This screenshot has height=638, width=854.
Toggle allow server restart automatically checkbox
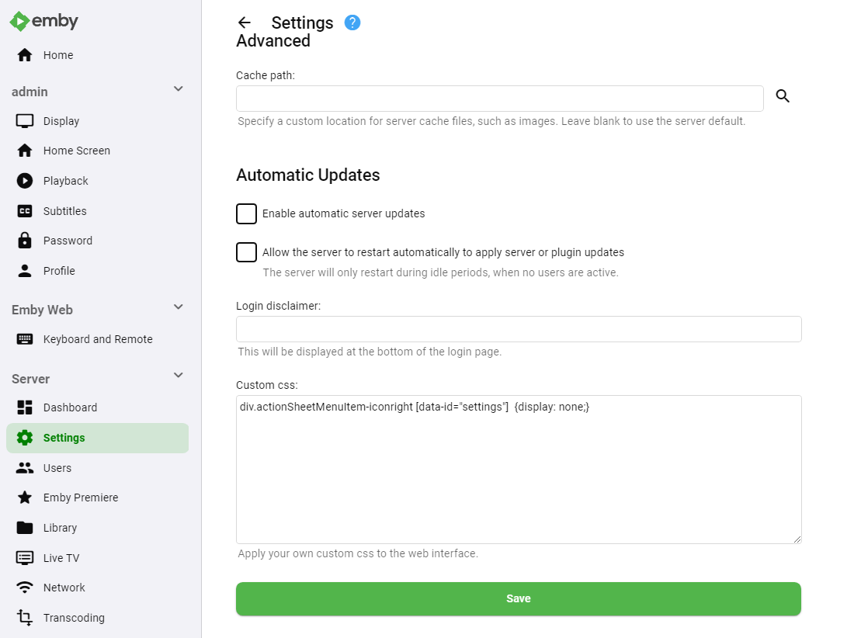click(x=246, y=252)
